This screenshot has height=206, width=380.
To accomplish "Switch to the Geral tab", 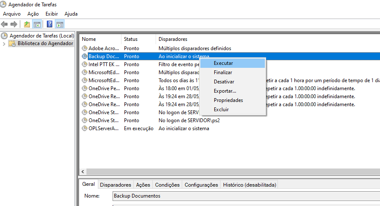I will [x=89, y=184].
